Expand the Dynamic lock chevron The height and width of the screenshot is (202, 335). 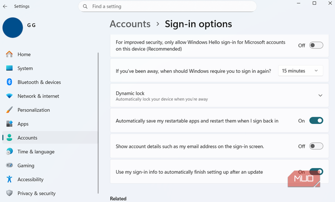pyautogui.click(x=320, y=95)
